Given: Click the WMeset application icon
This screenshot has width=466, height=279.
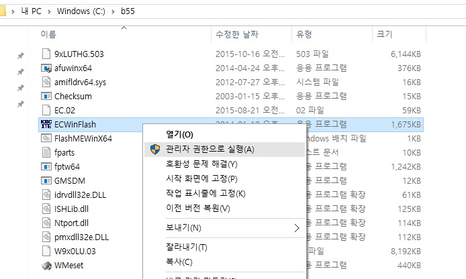Looking at the screenshot, I should 46,266.
